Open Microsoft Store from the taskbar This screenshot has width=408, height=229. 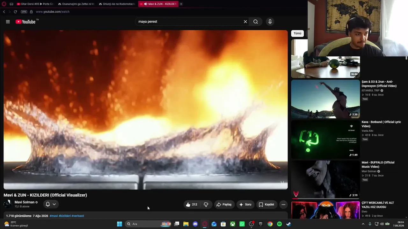223,224
